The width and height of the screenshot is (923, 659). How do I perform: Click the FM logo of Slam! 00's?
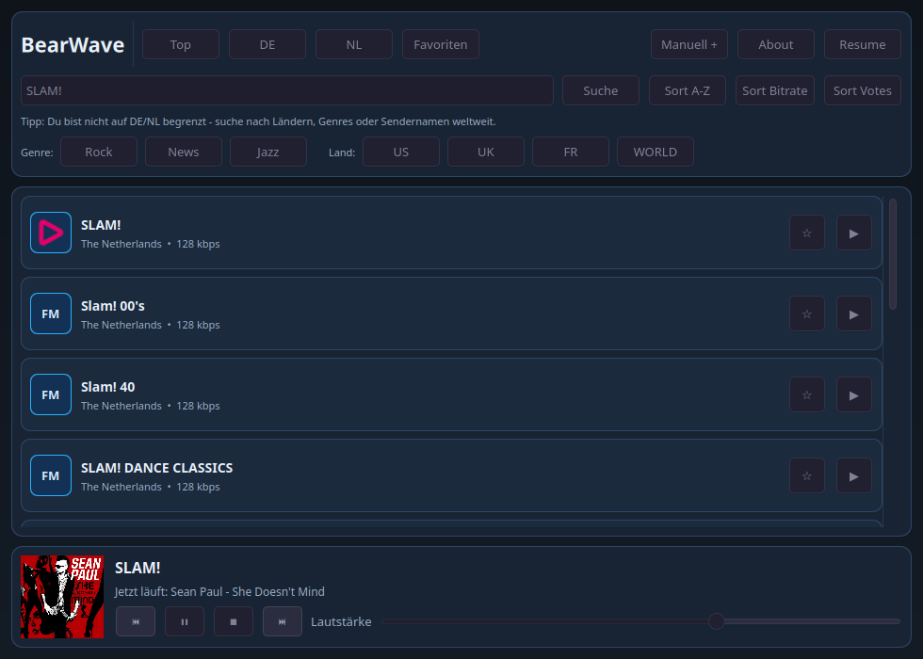[x=51, y=313]
